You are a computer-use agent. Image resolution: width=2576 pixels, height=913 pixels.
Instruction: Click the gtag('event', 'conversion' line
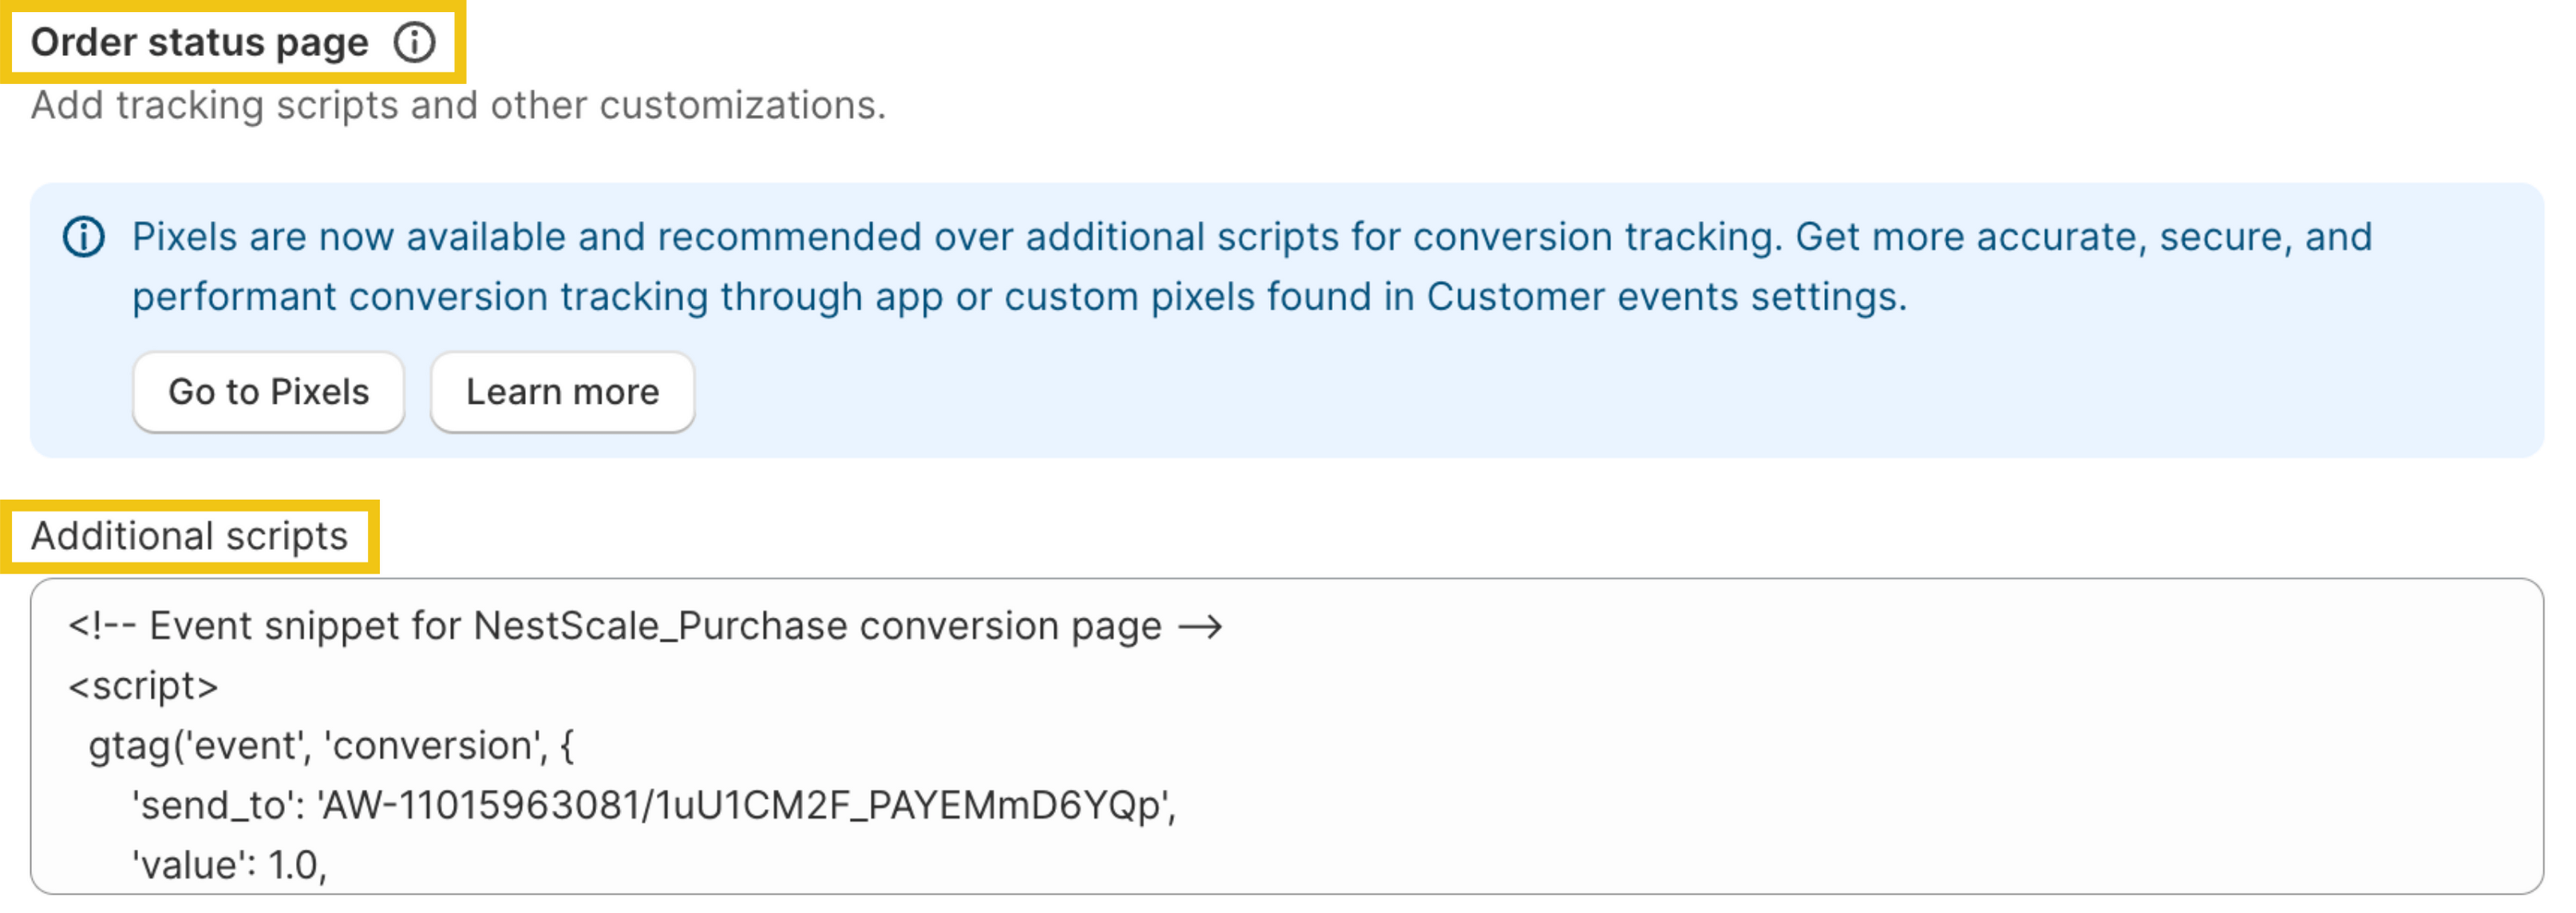click(331, 746)
